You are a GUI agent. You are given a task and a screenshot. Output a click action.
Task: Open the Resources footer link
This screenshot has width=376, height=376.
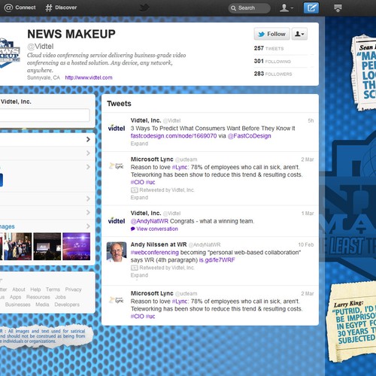pos(38,297)
